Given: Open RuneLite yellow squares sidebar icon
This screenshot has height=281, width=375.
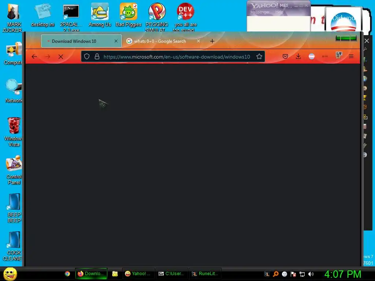Looking at the screenshot, I should click(x=365, y=117).
